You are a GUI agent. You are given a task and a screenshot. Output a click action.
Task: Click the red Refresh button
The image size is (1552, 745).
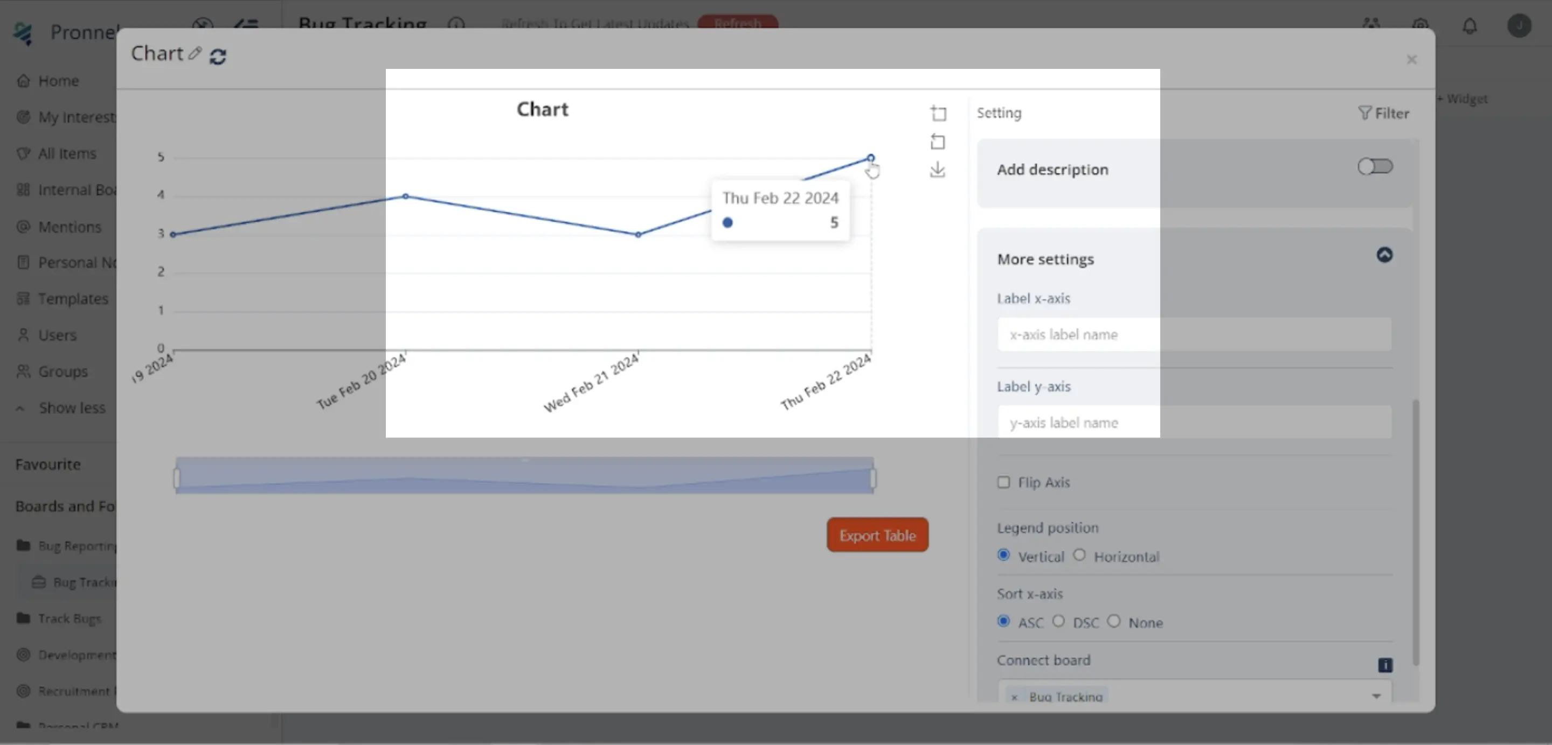coord(737,23)
